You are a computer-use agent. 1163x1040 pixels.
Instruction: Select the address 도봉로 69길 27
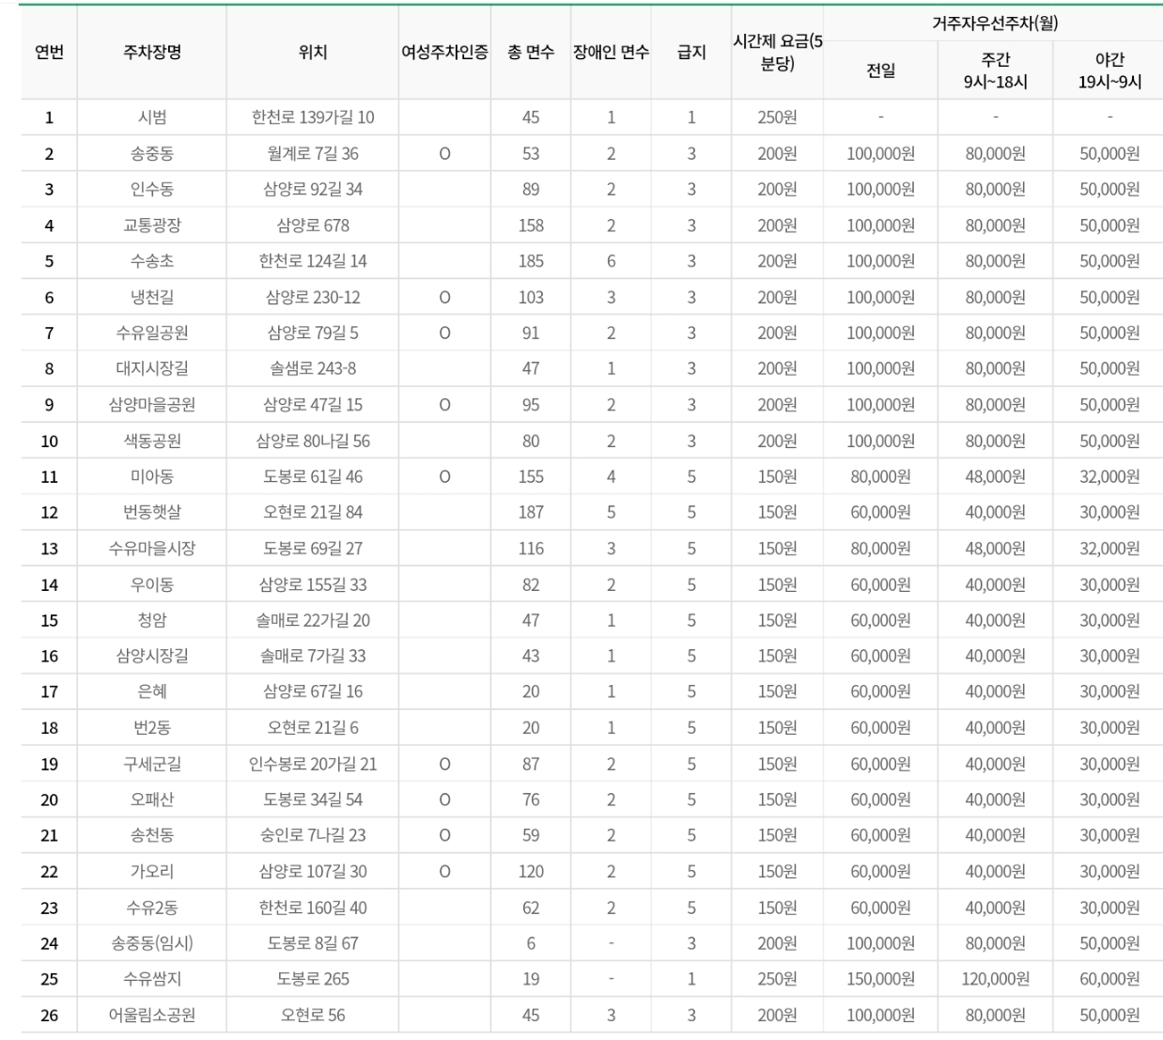click(x=312, y=549)
